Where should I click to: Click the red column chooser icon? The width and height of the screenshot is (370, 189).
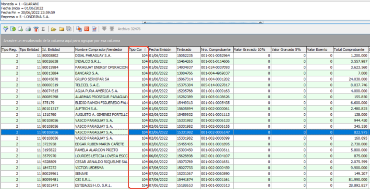(x=36, y=29)
